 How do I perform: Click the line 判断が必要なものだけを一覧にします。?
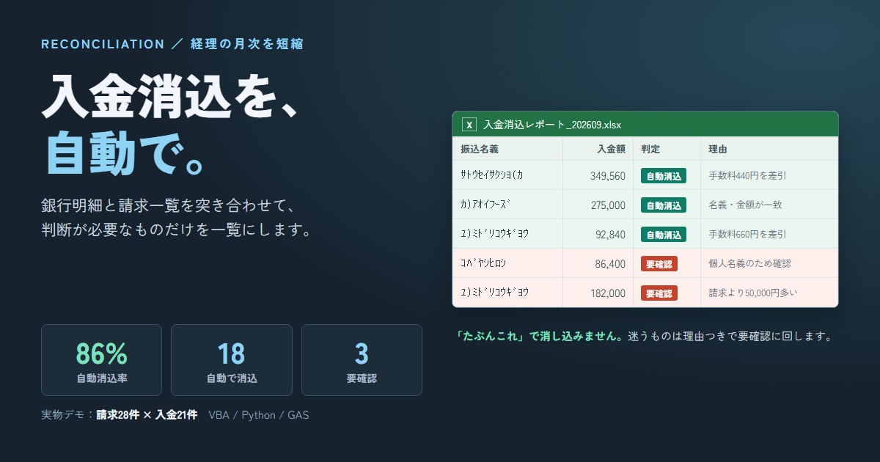point(177,230)
